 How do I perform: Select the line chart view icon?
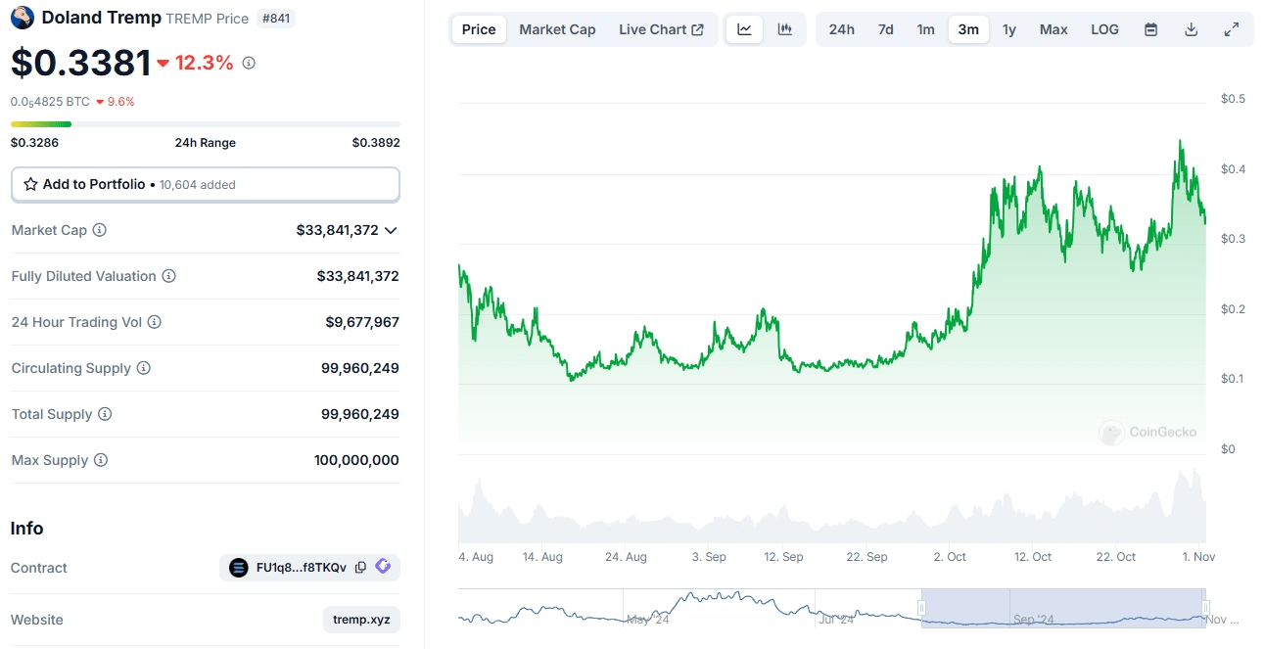click(744, 29)
